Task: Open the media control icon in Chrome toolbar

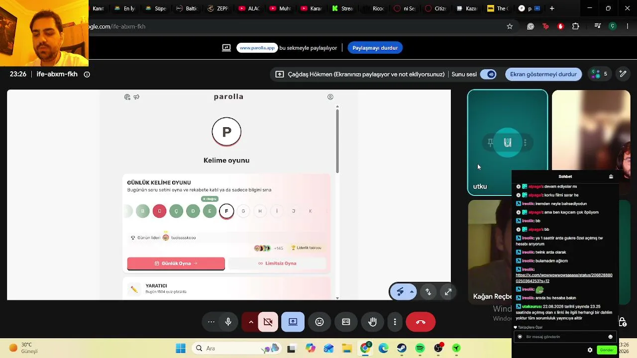Action: pyautogui.click(x=598, y=26)
